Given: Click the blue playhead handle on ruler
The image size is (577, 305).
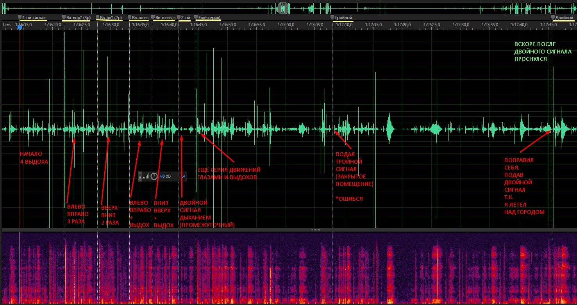Looking at the screenshot, I should click(x=20, y=27).
